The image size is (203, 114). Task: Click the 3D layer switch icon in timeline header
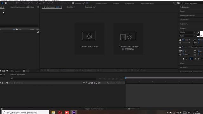point(99,83)
